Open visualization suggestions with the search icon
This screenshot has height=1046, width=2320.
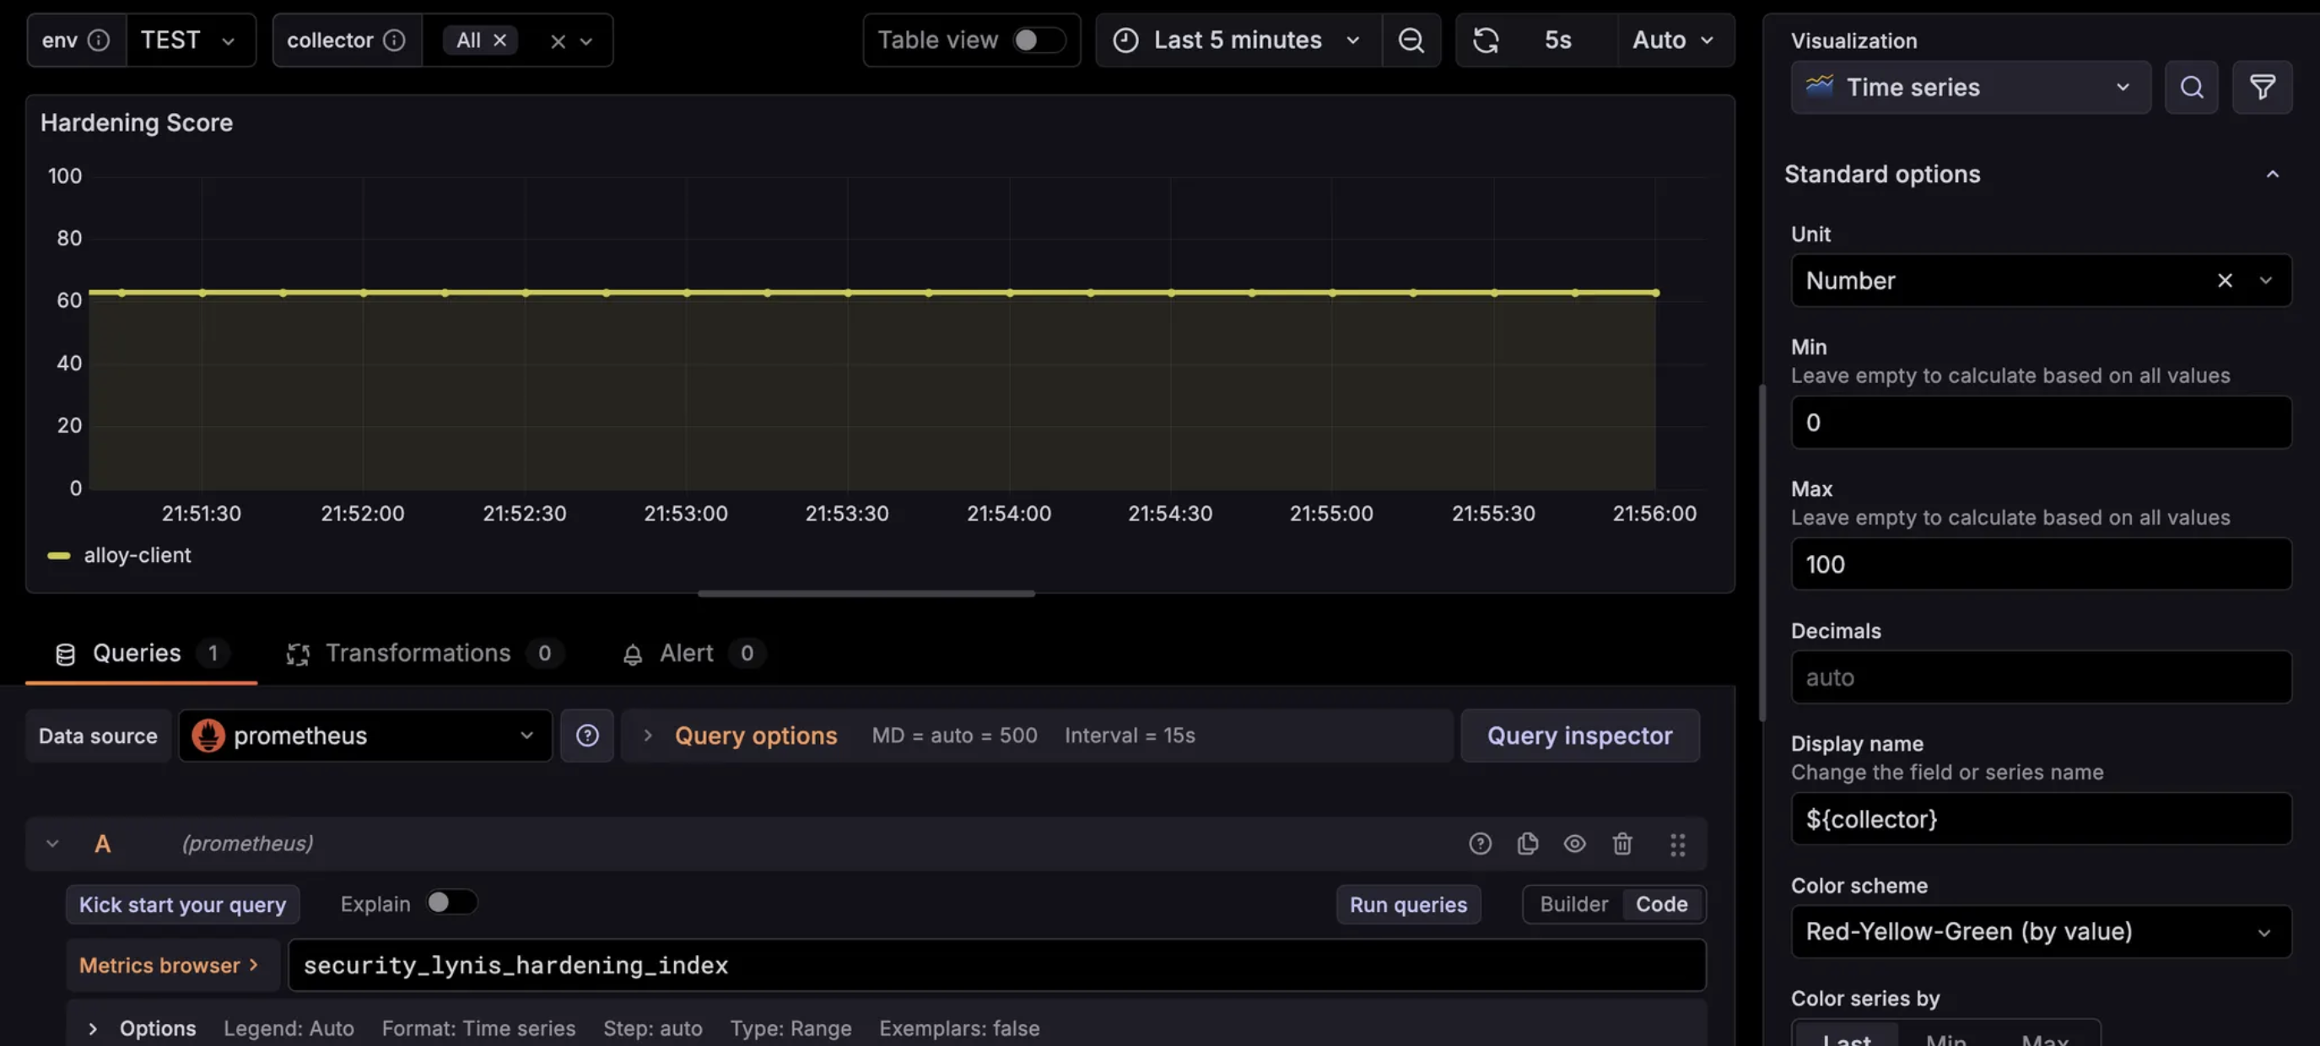click(x=2191, y=86)
